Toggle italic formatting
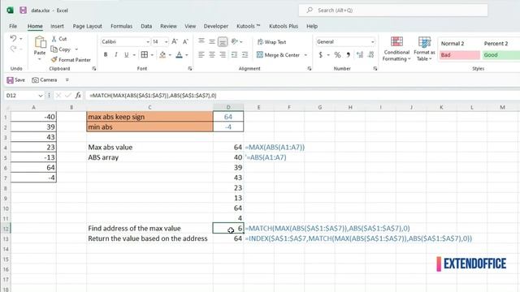The width and height of the screenshot is (520, 292). pos(115,54)
